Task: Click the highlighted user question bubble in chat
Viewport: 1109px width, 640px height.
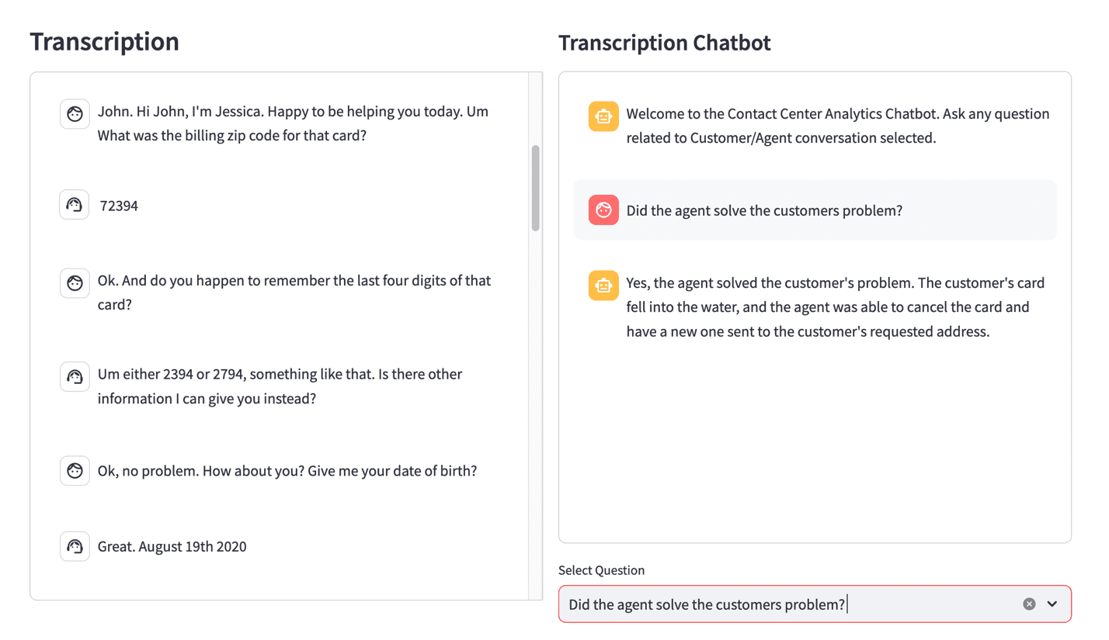Action: pos(815,209)
